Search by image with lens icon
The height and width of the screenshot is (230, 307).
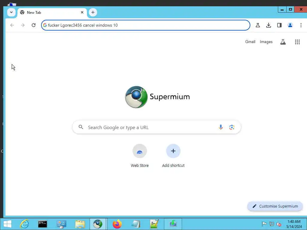[232, 127]
